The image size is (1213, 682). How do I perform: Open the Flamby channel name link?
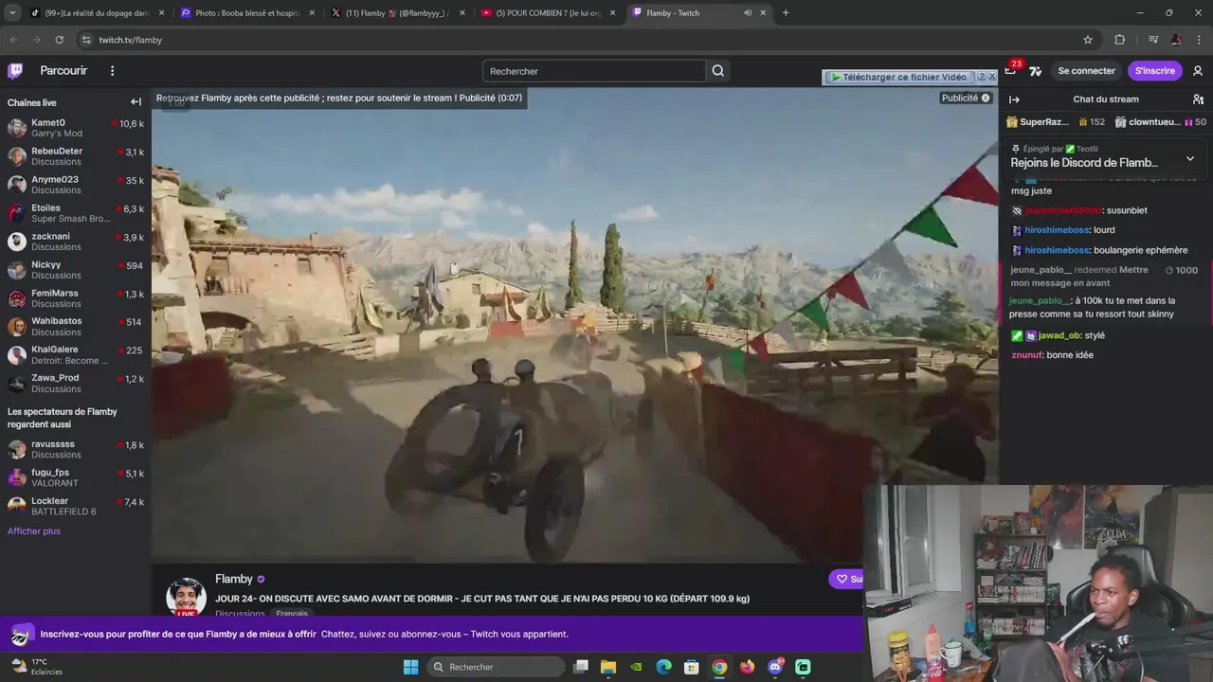pyautogui.click(x=234, y=579)
